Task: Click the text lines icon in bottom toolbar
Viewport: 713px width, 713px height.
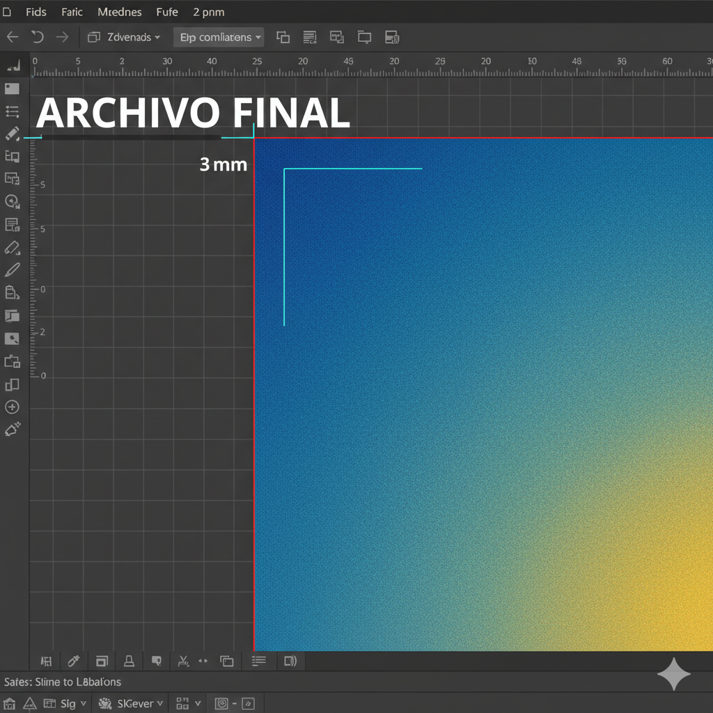Action: 259,661
